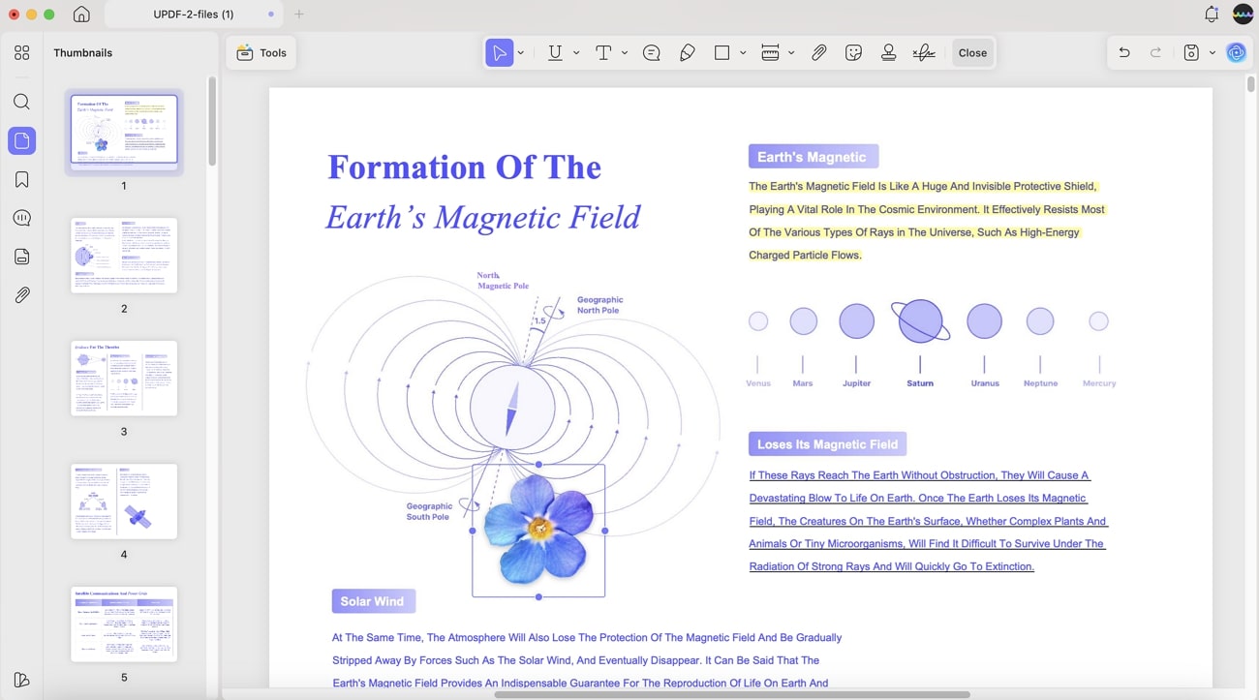Click the Formation Of The title text

(x=464, y=167)
